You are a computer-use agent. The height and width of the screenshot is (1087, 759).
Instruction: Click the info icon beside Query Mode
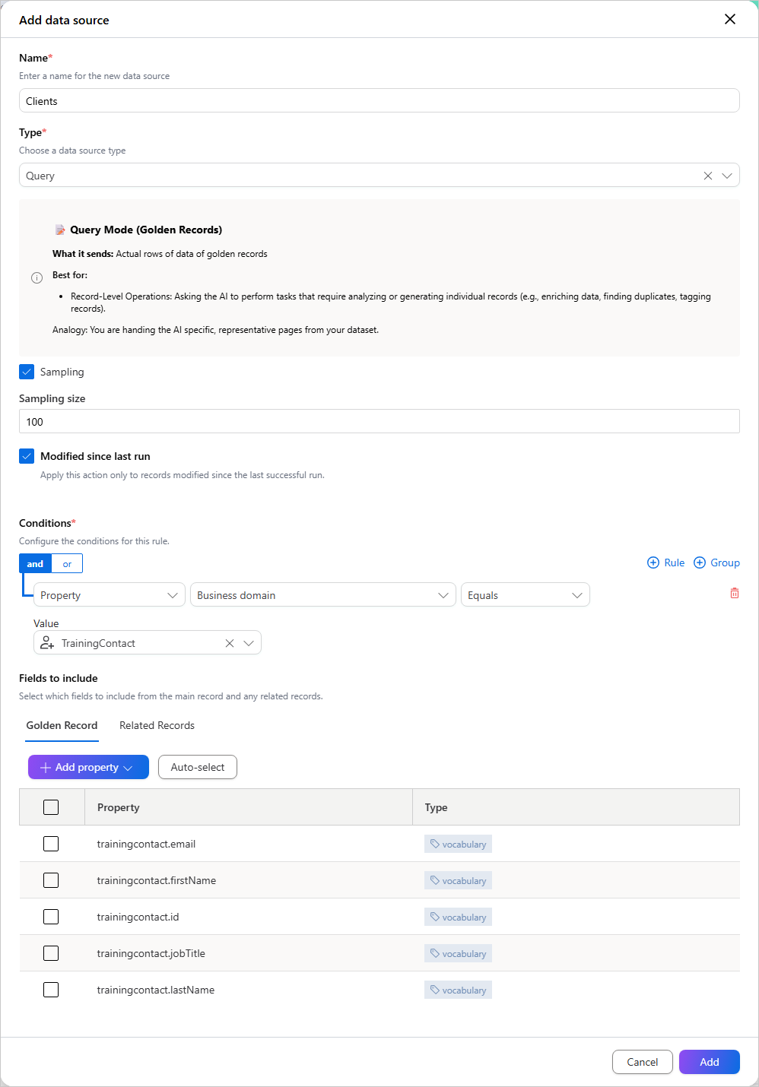click(x=37, y=278)
